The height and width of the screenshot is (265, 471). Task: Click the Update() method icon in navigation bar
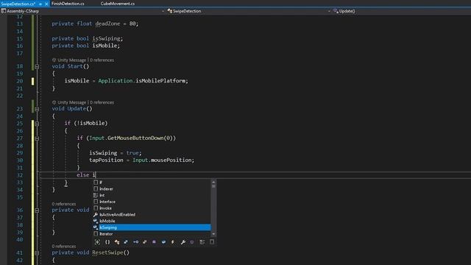point(336,11)
